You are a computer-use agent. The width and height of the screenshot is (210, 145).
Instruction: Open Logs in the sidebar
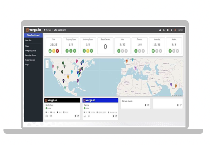(27, 65)
